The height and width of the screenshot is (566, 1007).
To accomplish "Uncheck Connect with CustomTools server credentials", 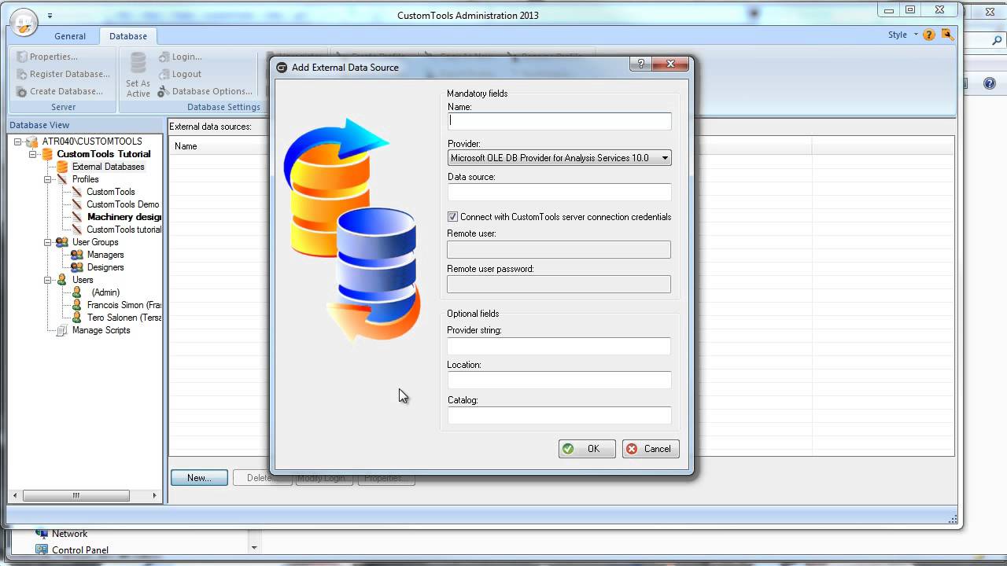I will (452, 217).
